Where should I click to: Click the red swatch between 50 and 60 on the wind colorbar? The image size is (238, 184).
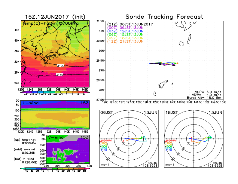pos(81,168)
